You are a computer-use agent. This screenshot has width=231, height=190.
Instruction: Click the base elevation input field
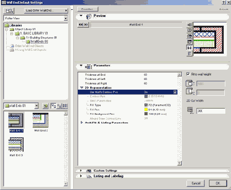(211, 93)
